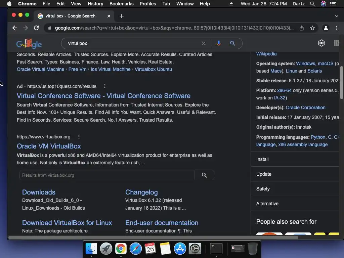Open the Chrome profile avatar
The width and height of the screenshot is (344, 258).
[x=326, y=28]
